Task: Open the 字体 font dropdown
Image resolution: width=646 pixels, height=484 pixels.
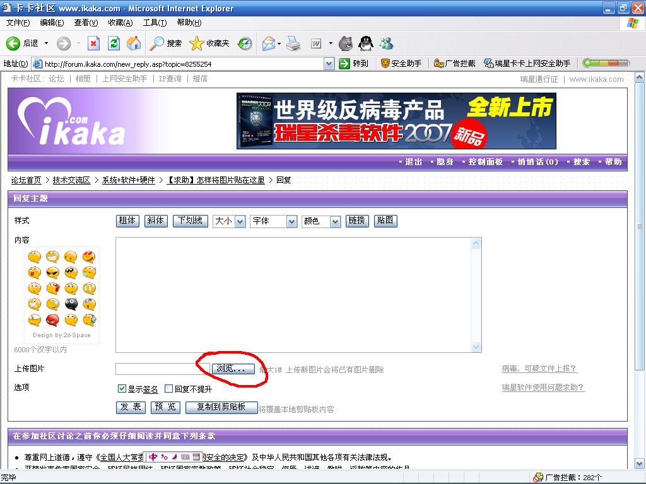Action: [x=273, y=221]
